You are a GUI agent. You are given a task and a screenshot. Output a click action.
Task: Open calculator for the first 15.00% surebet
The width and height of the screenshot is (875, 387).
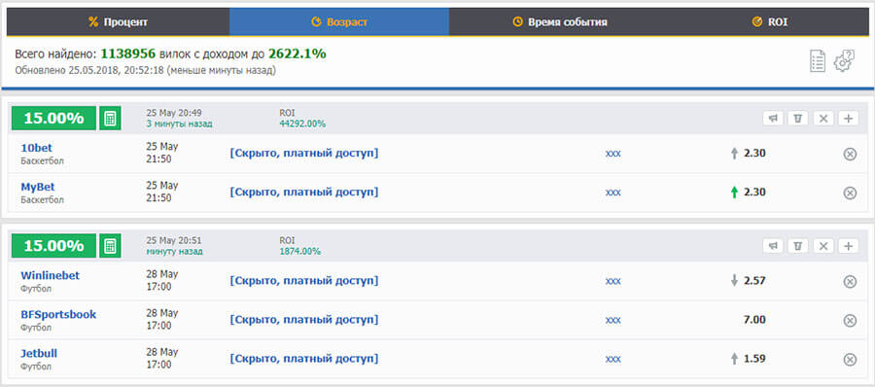tap(110, 119)
